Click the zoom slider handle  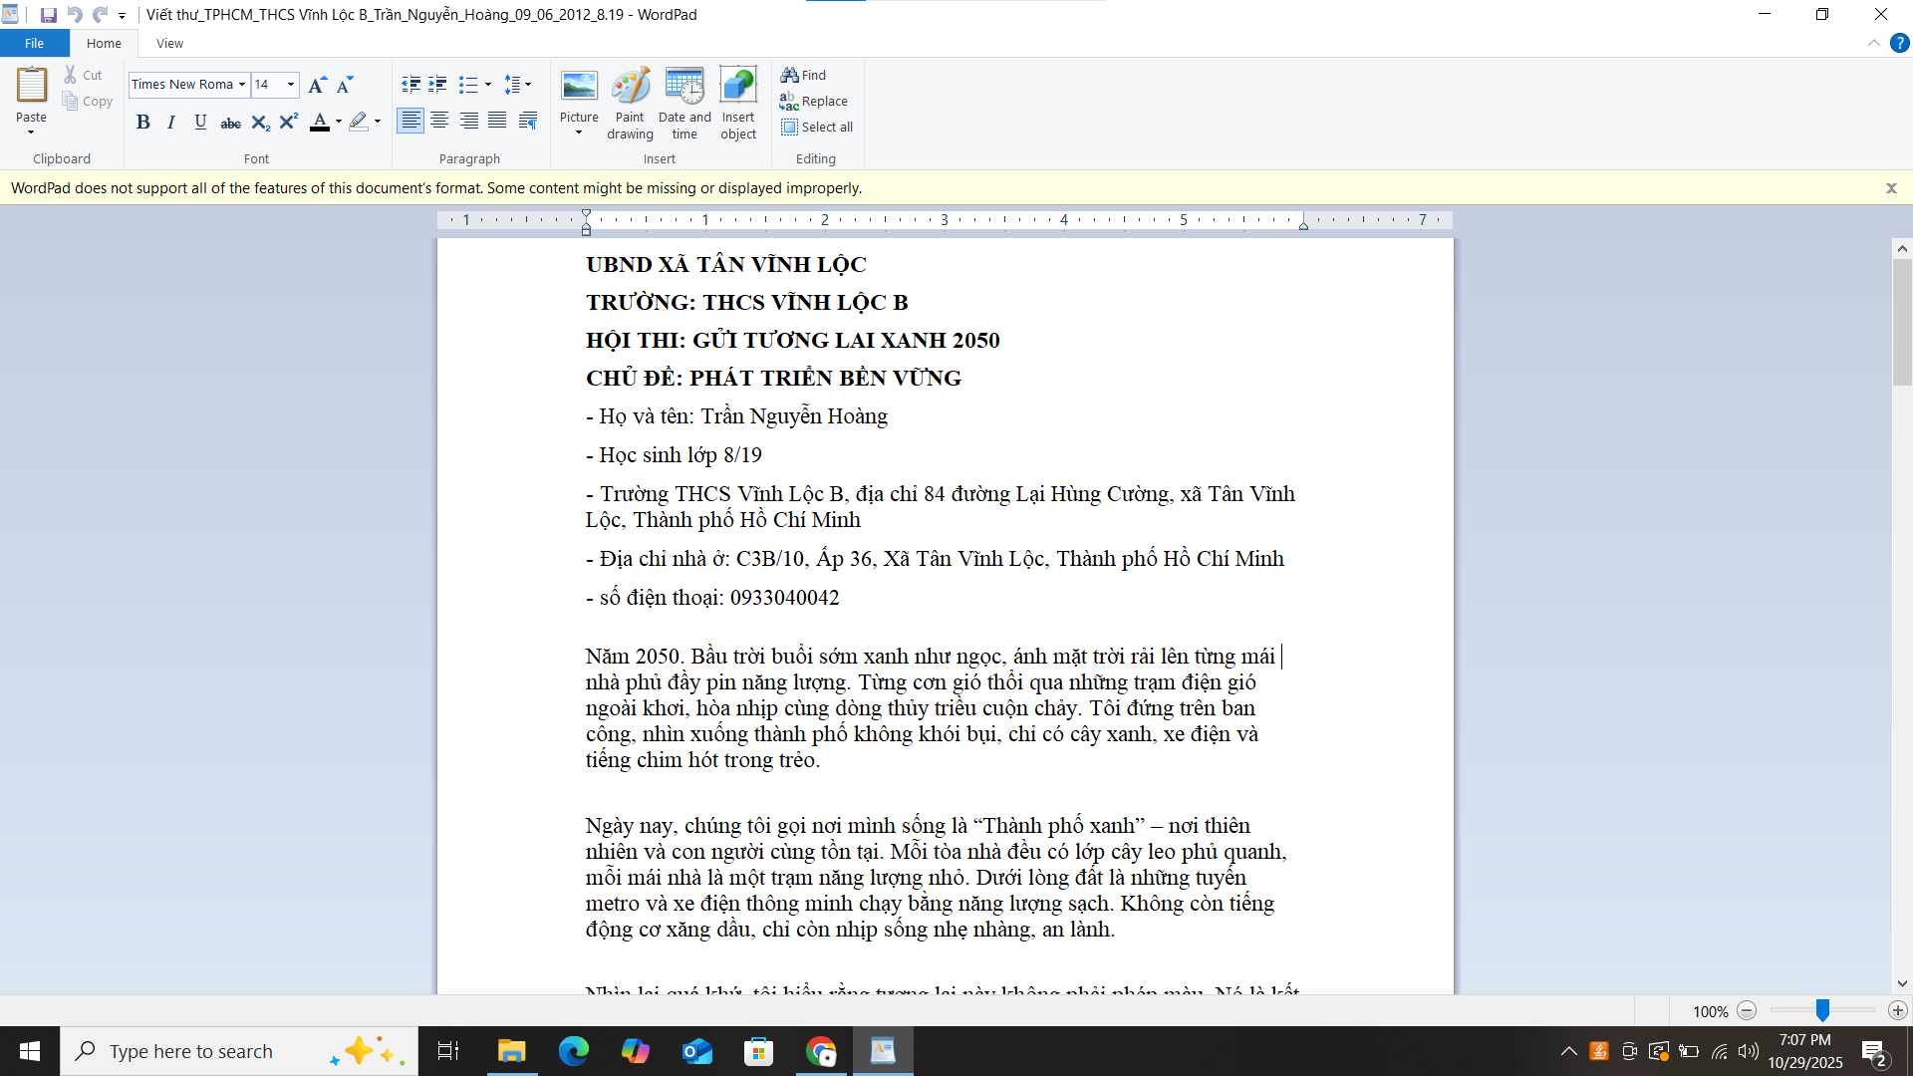(x=1822, y=1011)
